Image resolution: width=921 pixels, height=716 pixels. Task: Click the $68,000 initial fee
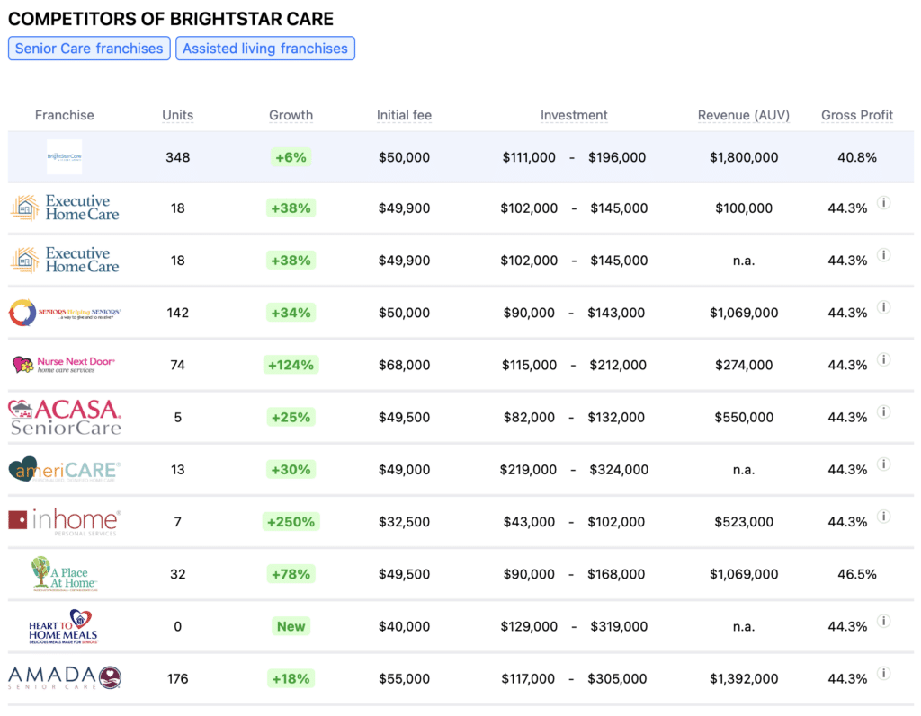pyautogui.click(x=404, y=365)
